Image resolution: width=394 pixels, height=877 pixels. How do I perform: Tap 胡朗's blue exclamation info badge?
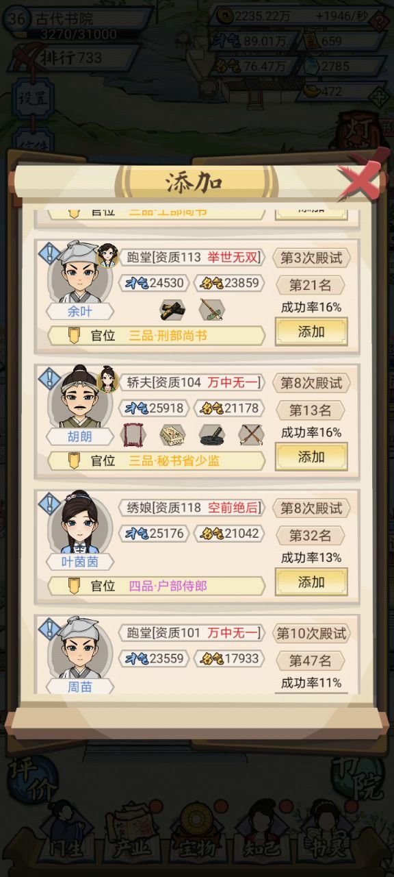coord(49,378)
